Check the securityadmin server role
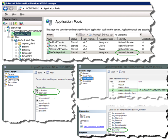The width and height of the screenshot is (168, 139). click(37, 103)
